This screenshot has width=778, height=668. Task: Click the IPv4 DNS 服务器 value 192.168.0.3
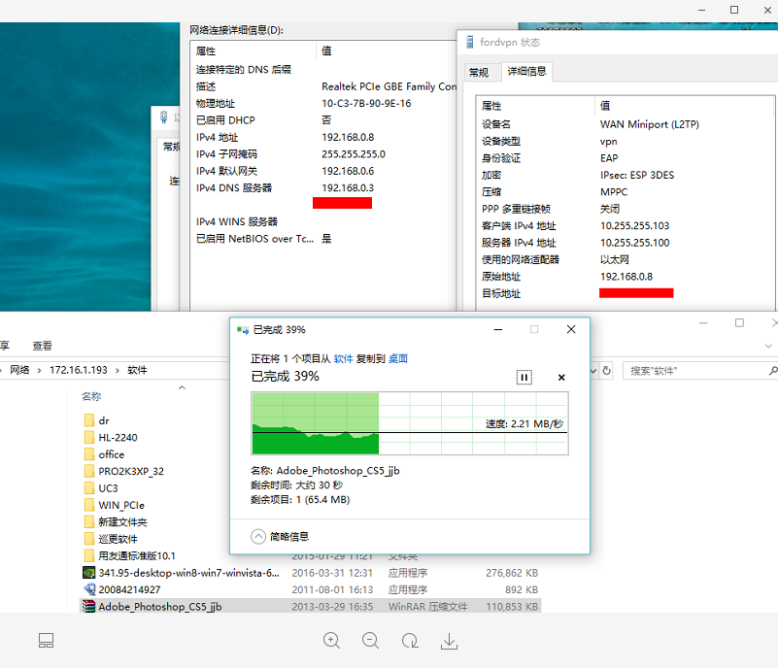pos(348,187)
